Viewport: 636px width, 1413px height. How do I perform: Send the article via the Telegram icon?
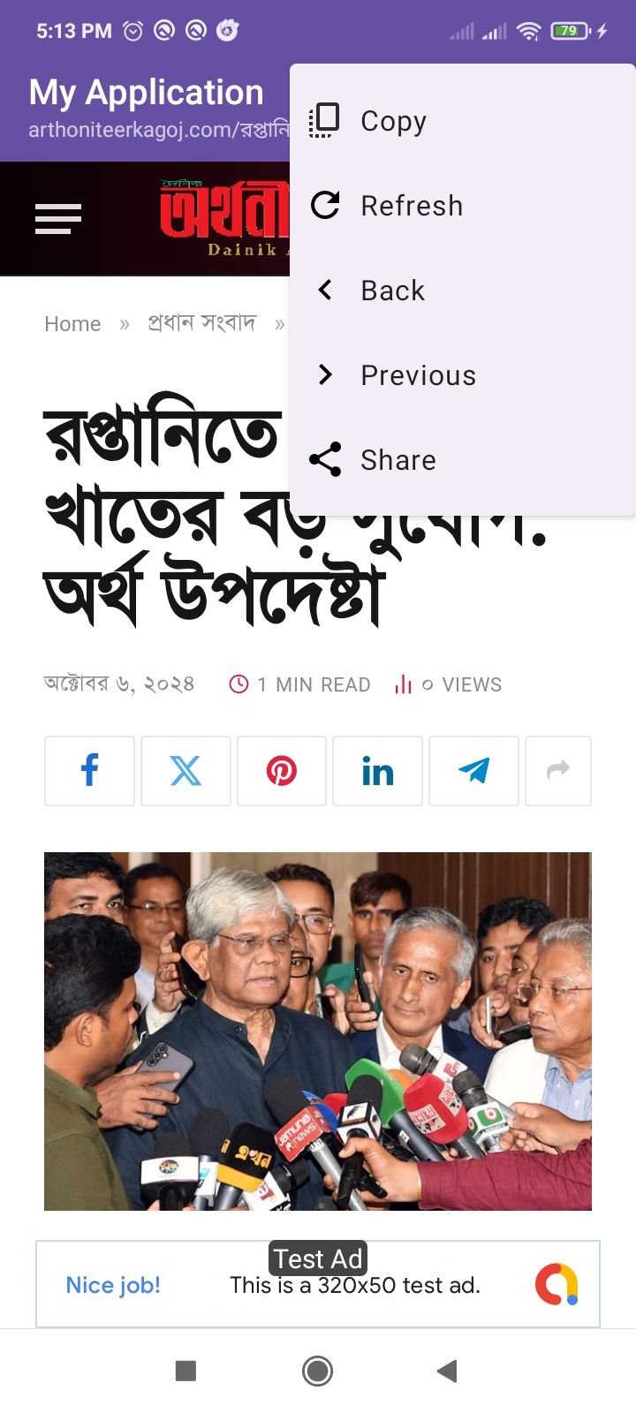(473, 771)
